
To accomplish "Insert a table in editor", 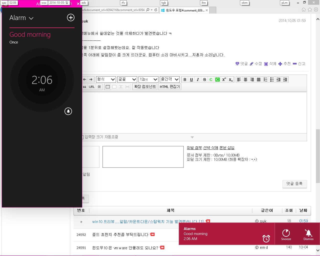I will pyautogui.click(x=108, y=87).
